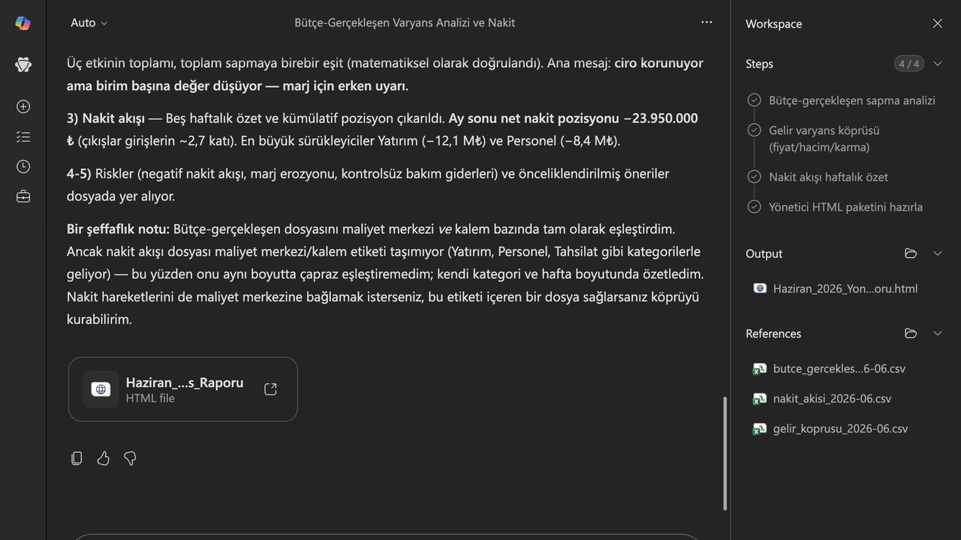Image resolution: width=961 pixels, height=540 pixels.
Task: Select step Nakit akışı haftalık özet
Action: coord(828,177)
